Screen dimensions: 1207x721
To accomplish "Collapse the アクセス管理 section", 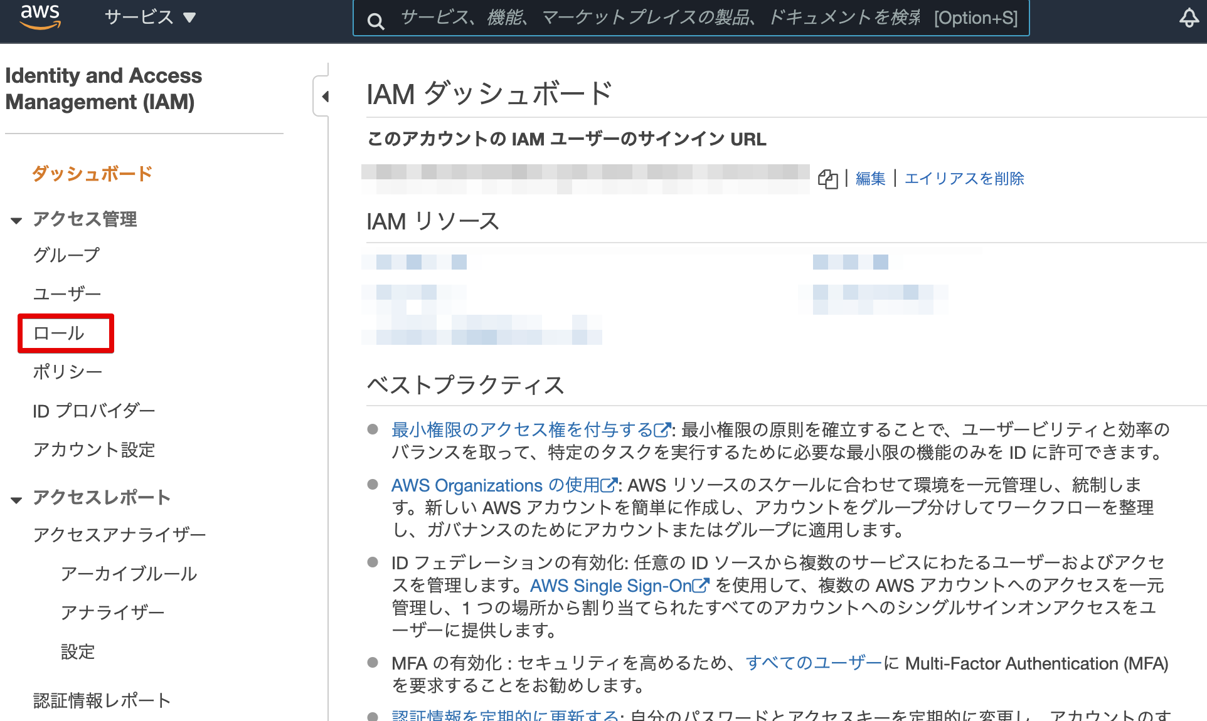I will (16, 220).
